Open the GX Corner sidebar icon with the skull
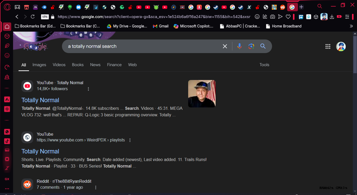The height and width of the screenshot is (195, 357). 7,36
